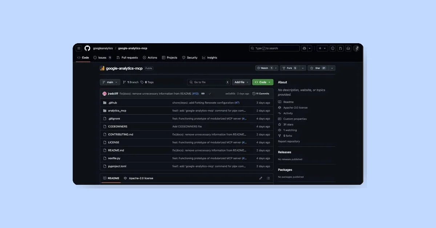Go to the googleanalytics owner link
Image resolution: width=436 pixels, height=228 pixels.
pos(103,48)
